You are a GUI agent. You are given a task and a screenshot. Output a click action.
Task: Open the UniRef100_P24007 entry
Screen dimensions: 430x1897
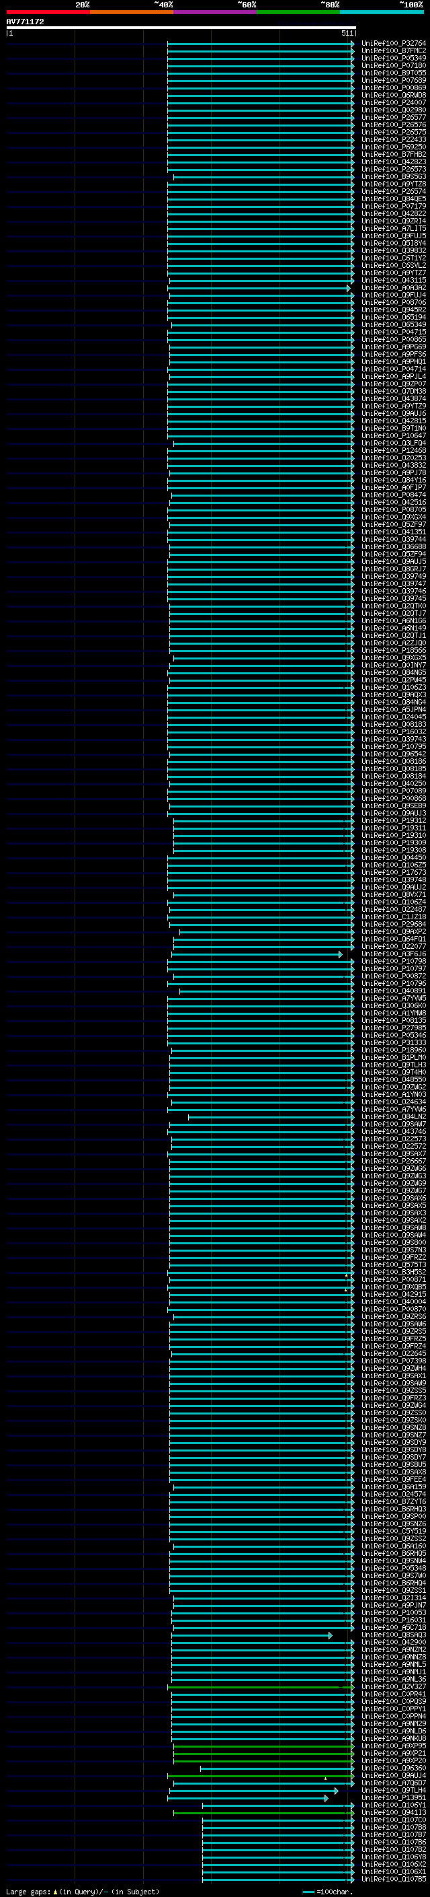(x=394, y=102)
